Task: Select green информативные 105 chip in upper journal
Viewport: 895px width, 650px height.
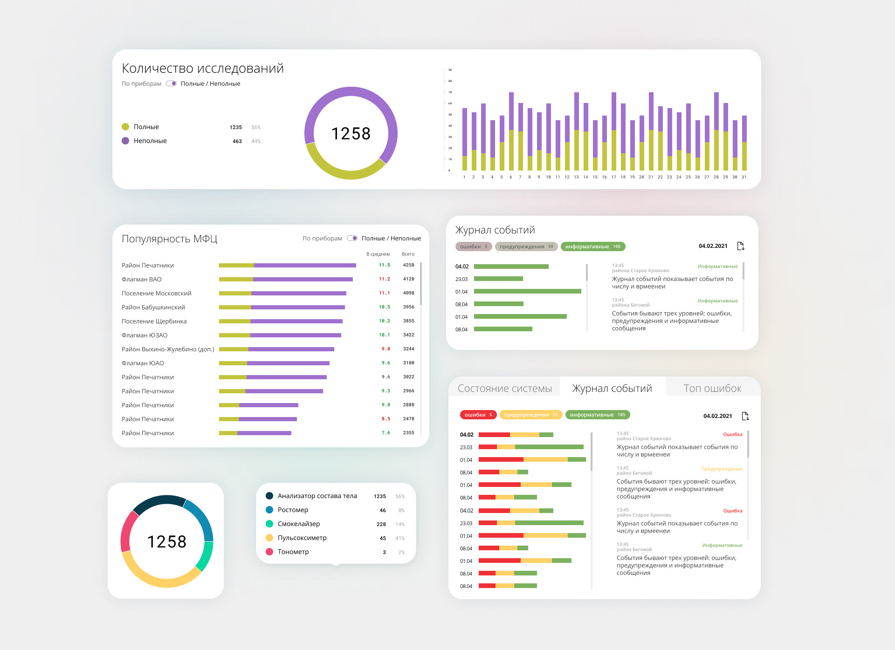Action: click(x=592, y=246)
